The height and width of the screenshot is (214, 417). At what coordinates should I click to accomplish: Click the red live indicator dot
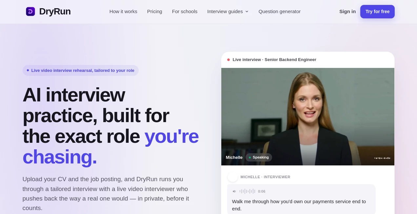228,60
